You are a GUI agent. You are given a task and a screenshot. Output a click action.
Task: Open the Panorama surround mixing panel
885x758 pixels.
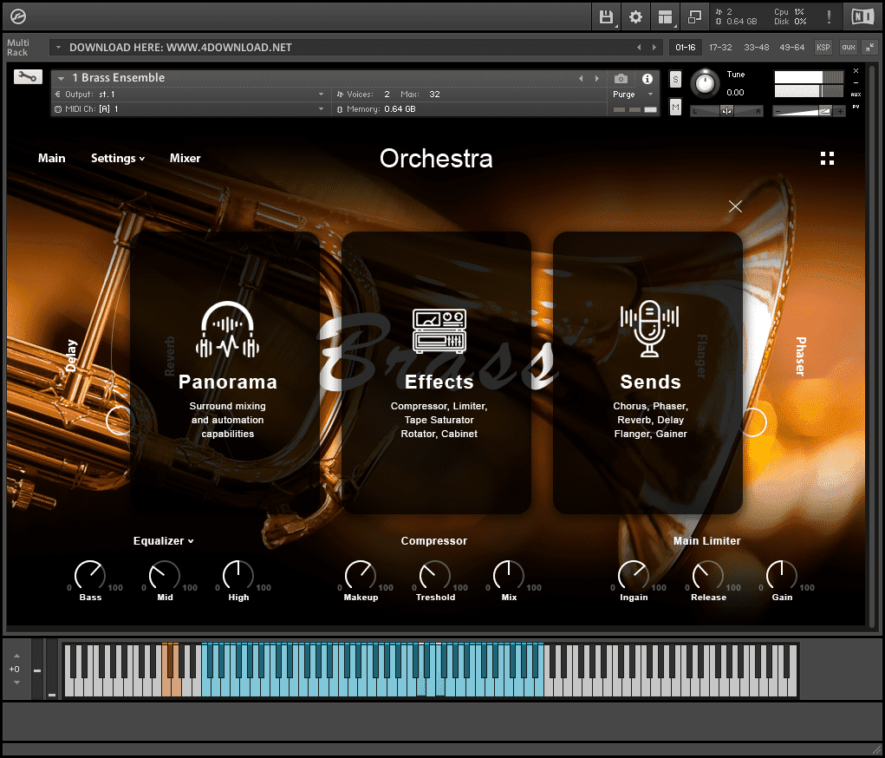[227, 371]
